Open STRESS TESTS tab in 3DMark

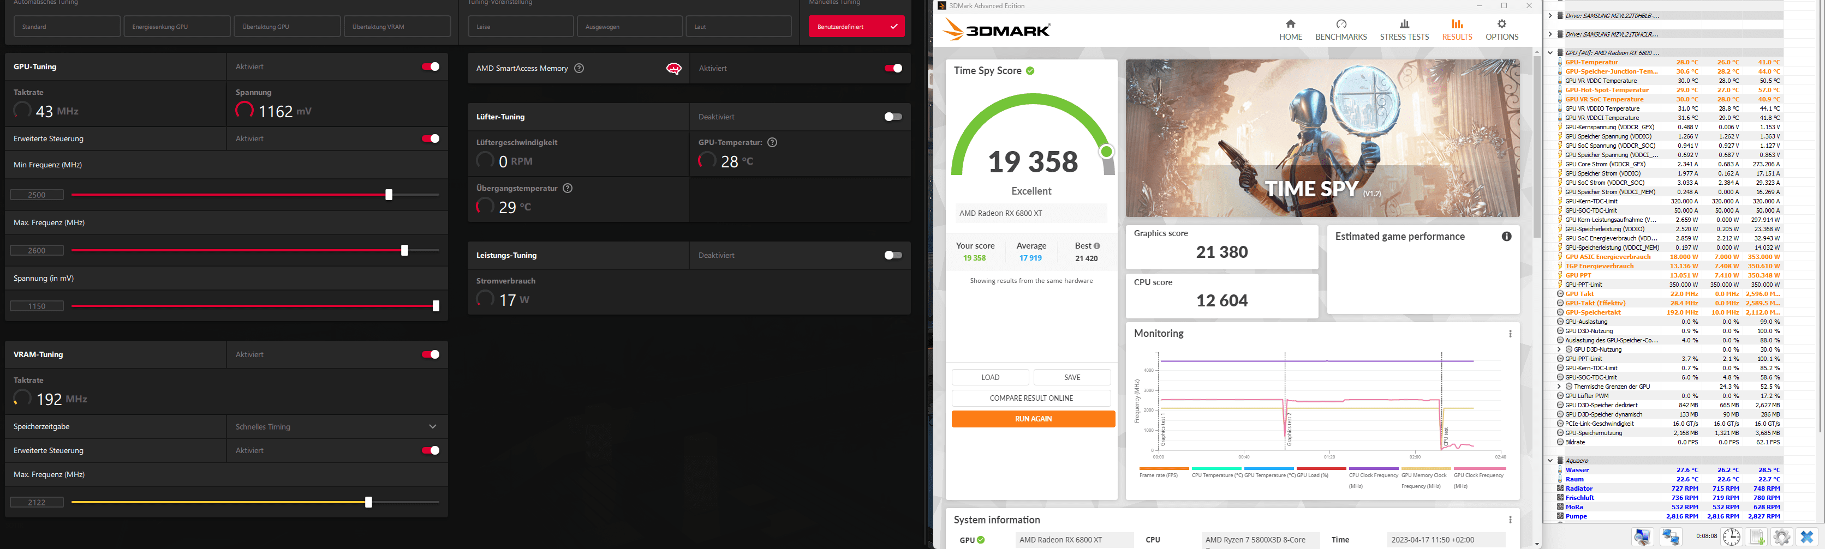point(1404,30)
